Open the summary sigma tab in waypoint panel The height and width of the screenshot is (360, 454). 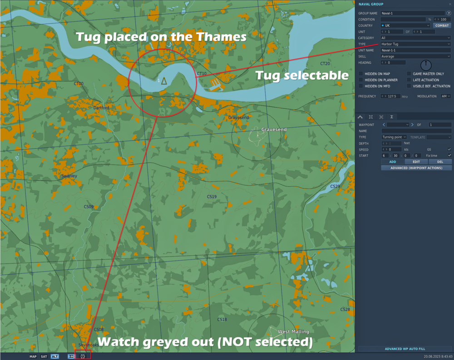coord(391,117)
